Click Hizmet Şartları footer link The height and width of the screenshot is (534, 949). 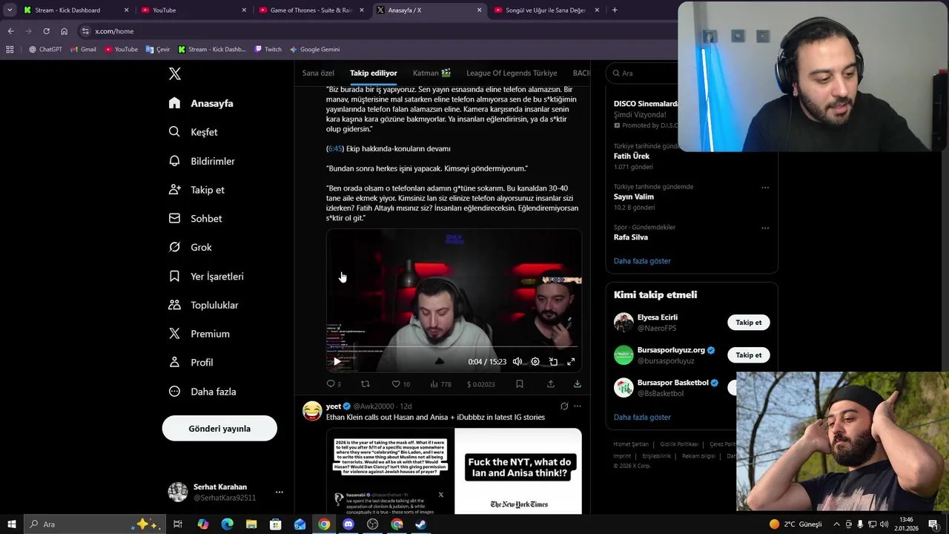pos(632,444)
